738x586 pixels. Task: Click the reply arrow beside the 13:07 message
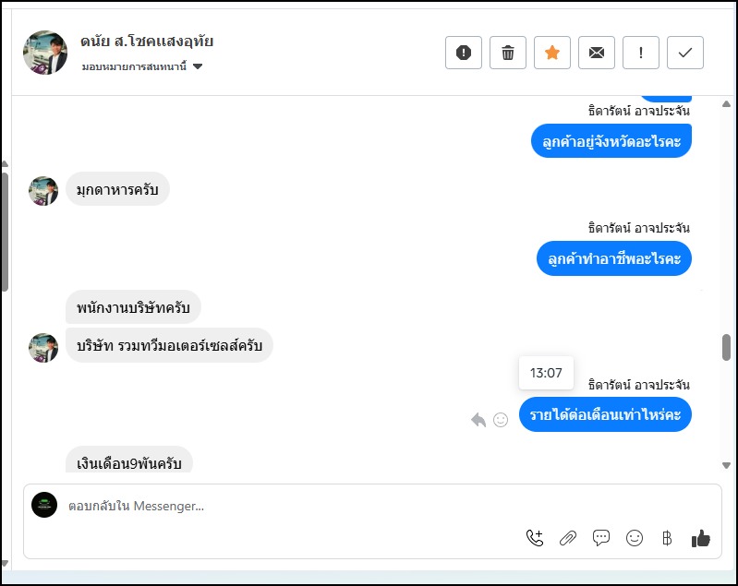click(x=478, y=420)
